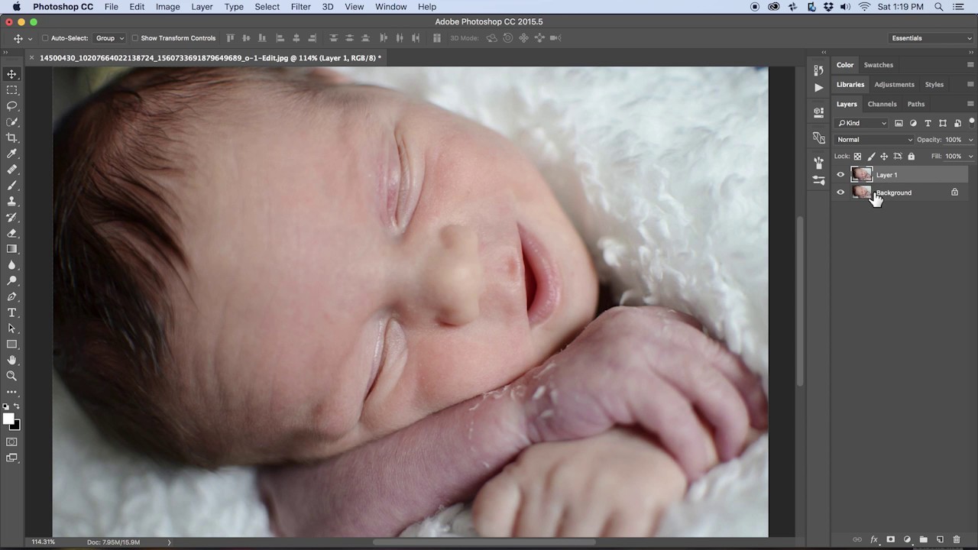Open the History panel icon

(x=818, y=71)
